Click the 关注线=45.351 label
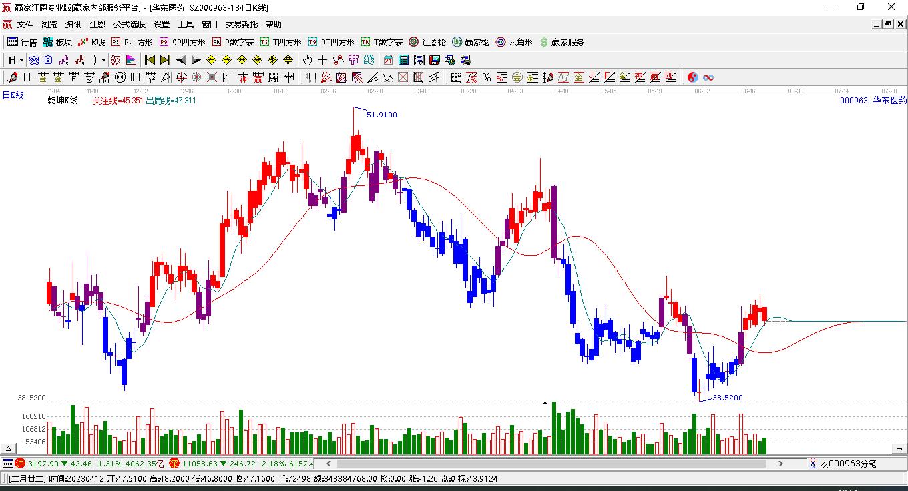 tap(118, 101)
